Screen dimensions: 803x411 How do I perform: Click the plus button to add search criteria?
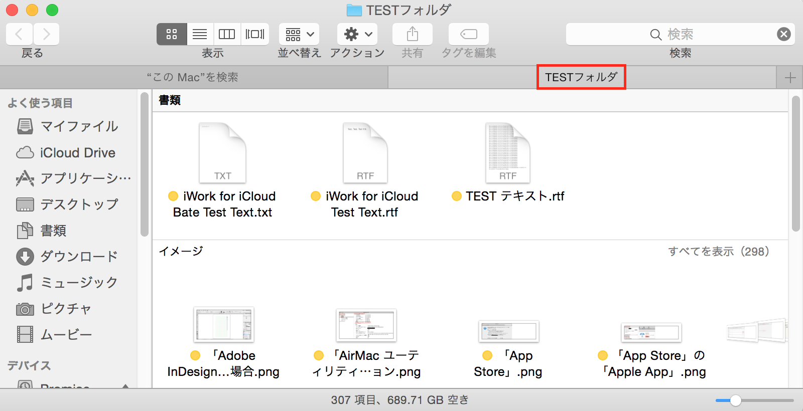point(790,78)
